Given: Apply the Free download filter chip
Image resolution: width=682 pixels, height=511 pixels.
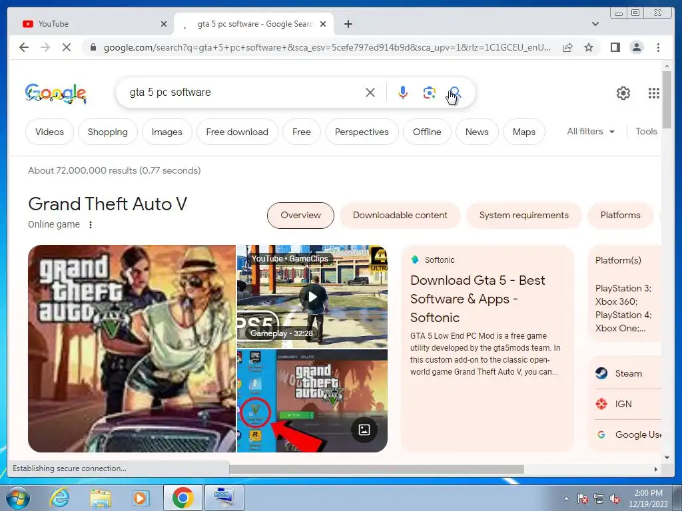Looking at the screenshot, I should (237, 132).
